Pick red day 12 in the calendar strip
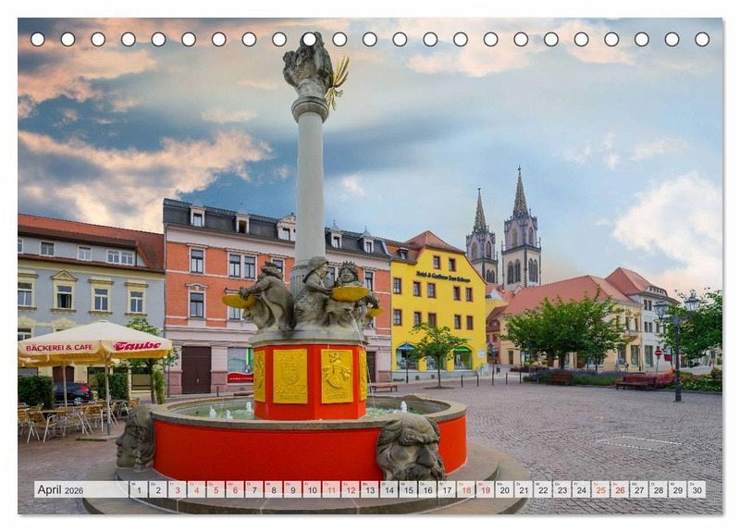The height and width of the screenshot is (532, 740). (351, 489)
